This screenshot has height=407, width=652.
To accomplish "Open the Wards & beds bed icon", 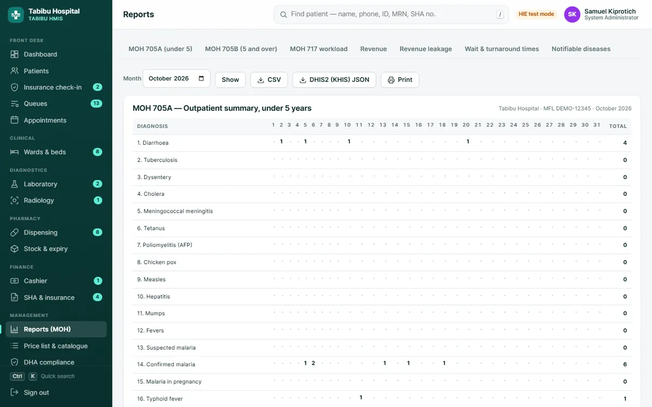I will [15, 152].
